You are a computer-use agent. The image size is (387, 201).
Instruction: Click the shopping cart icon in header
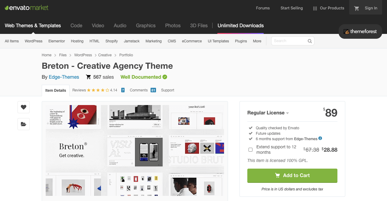(x=357, y=8)
